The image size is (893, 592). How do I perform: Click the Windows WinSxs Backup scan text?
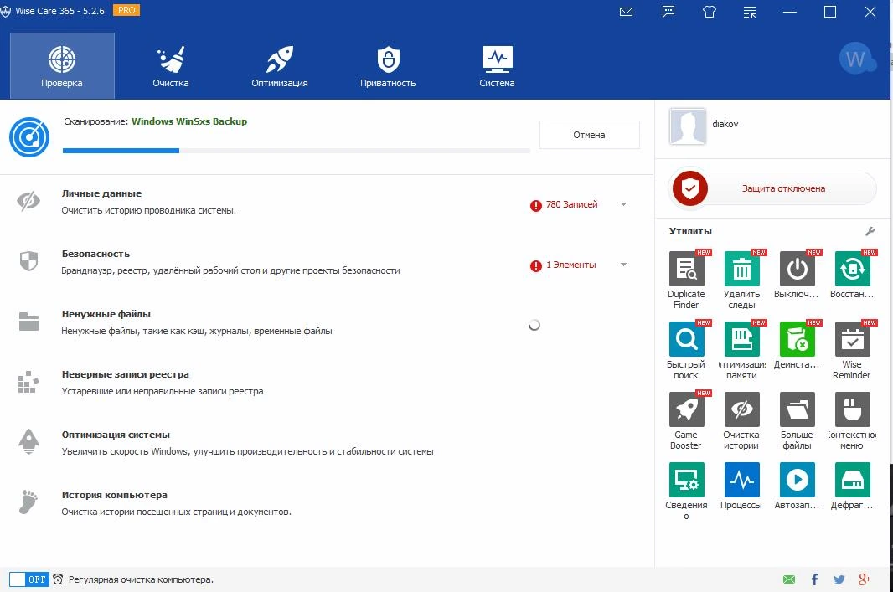(189, 121)
